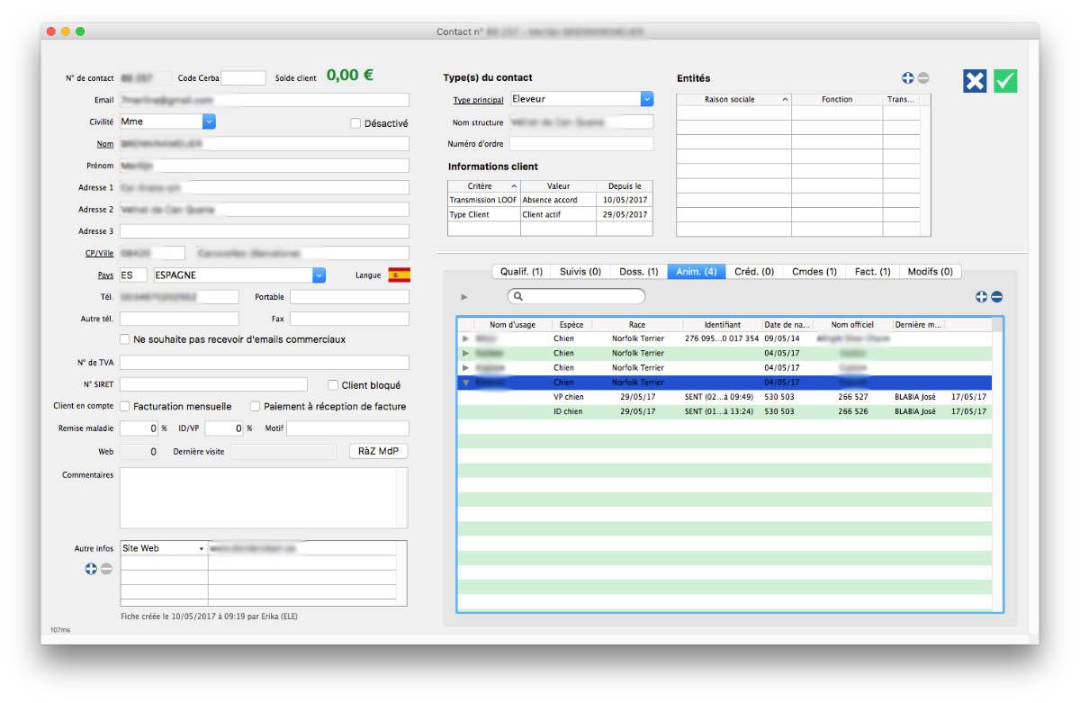Validate the contact with the green checkmark
This screenshot has height=703, width=1080.
click(1005, 81)
